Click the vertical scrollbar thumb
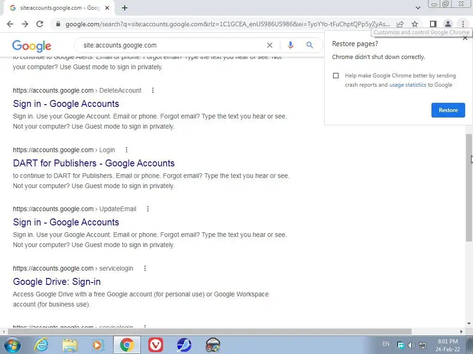Screen dimensions: 473x354 click(469, 187)
